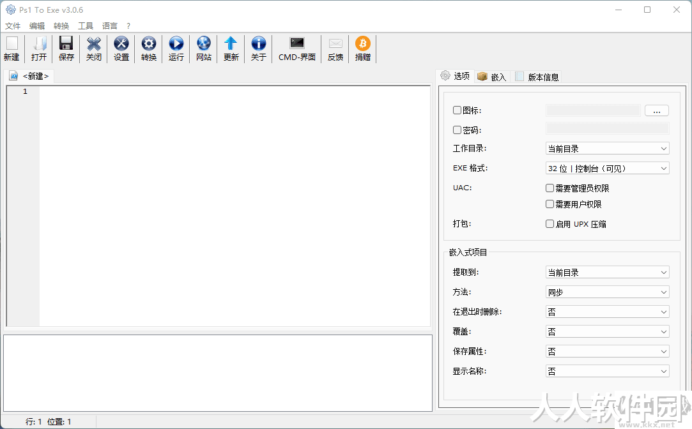The image size is (692, 429).
Task: Expand the 方法 (同步) dropdown
Action: pos(607,292)
